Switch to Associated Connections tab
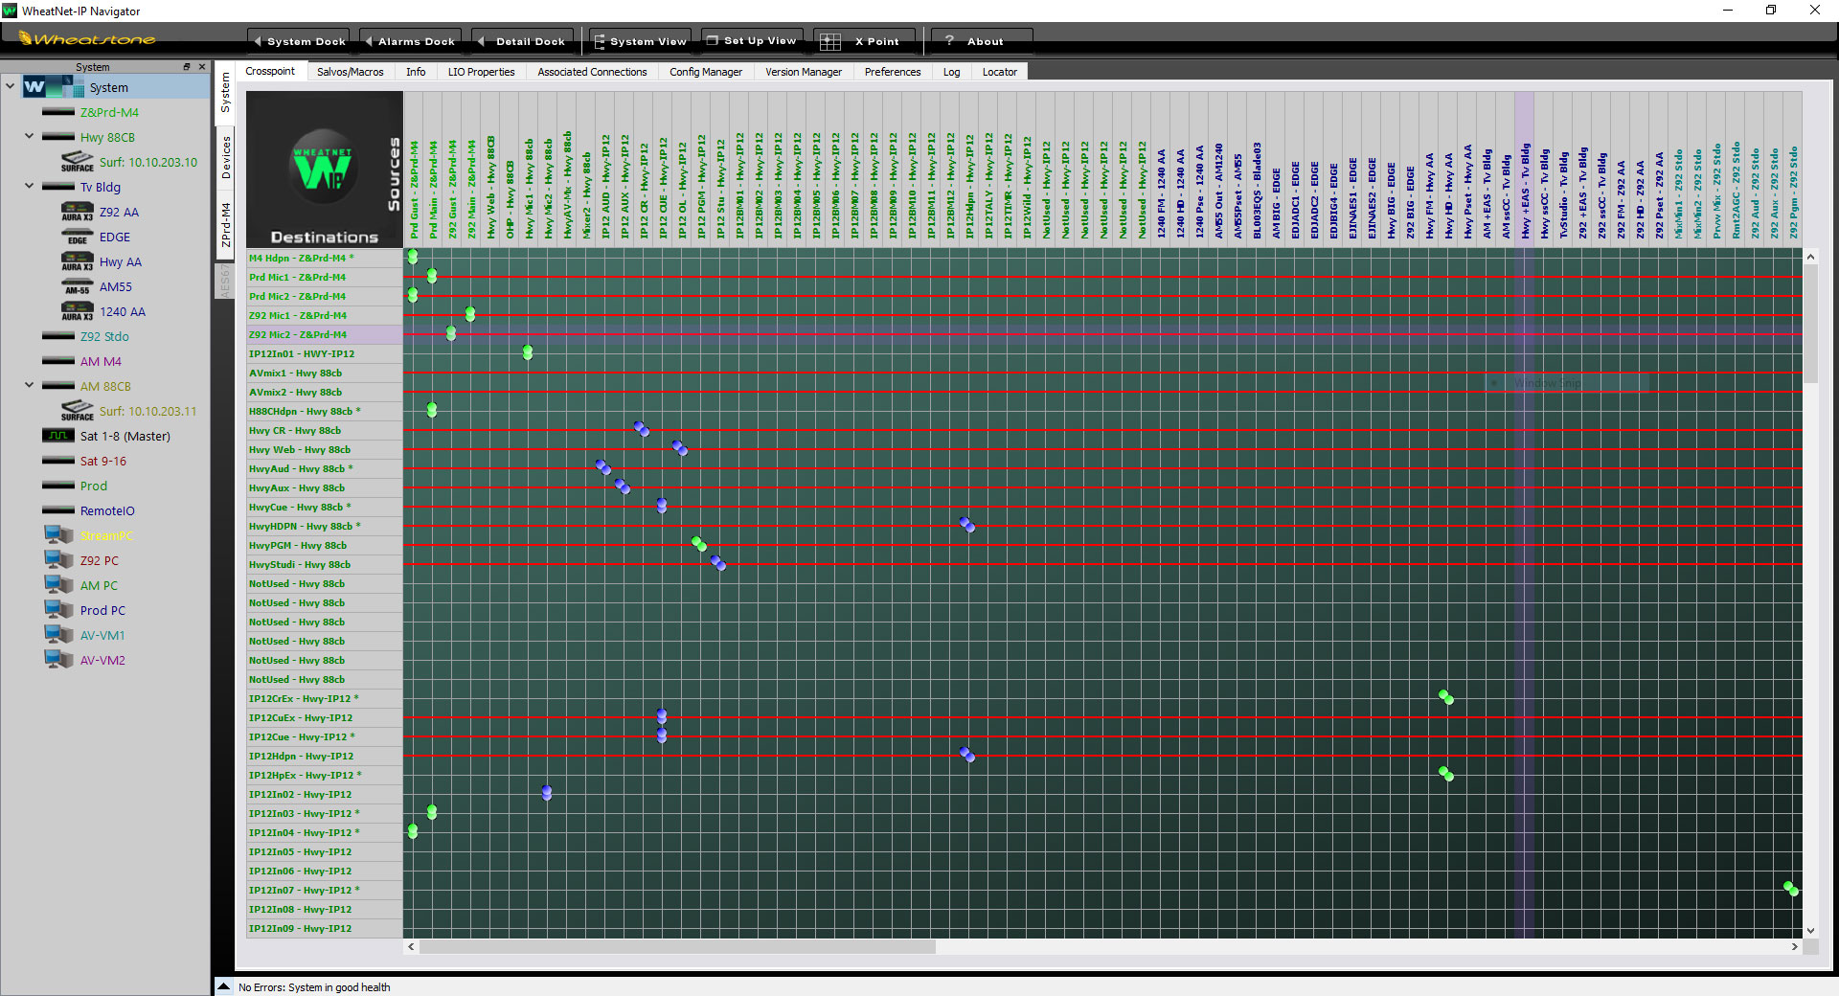The height and width of the screenshot is (996, 1839). coord(592,72)
